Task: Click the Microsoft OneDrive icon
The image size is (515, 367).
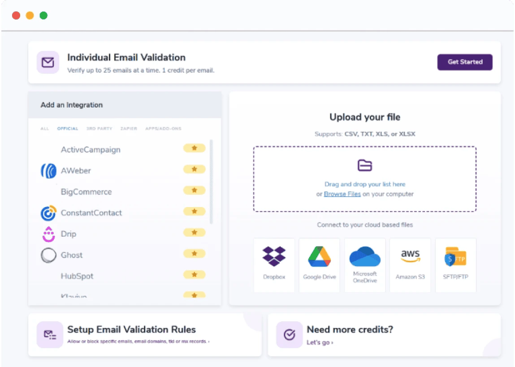Action: pyautogui.click(x=364, y=257)
